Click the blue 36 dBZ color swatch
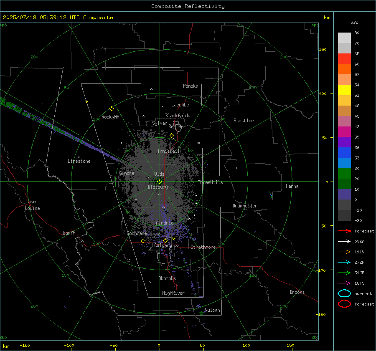This screenshot has height=351, width=376. 344,152
